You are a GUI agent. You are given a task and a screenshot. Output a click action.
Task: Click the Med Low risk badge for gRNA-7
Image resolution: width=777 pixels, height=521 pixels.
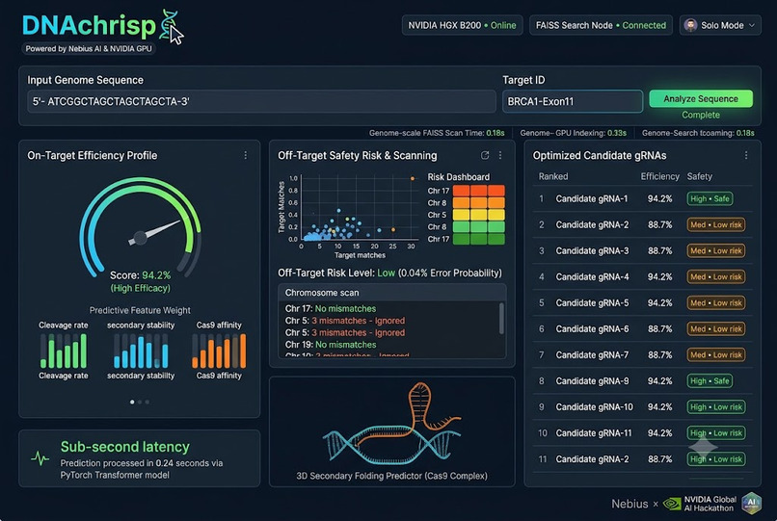point(716,354)
